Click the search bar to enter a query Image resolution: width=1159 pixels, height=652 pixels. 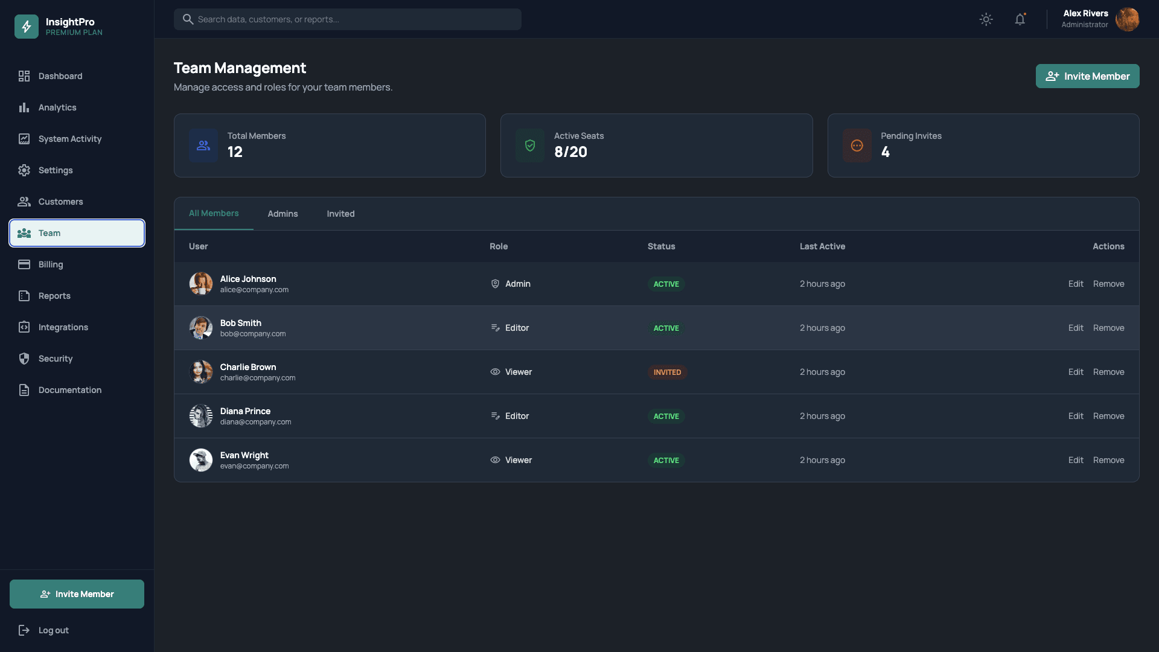[x=347, y=19]
